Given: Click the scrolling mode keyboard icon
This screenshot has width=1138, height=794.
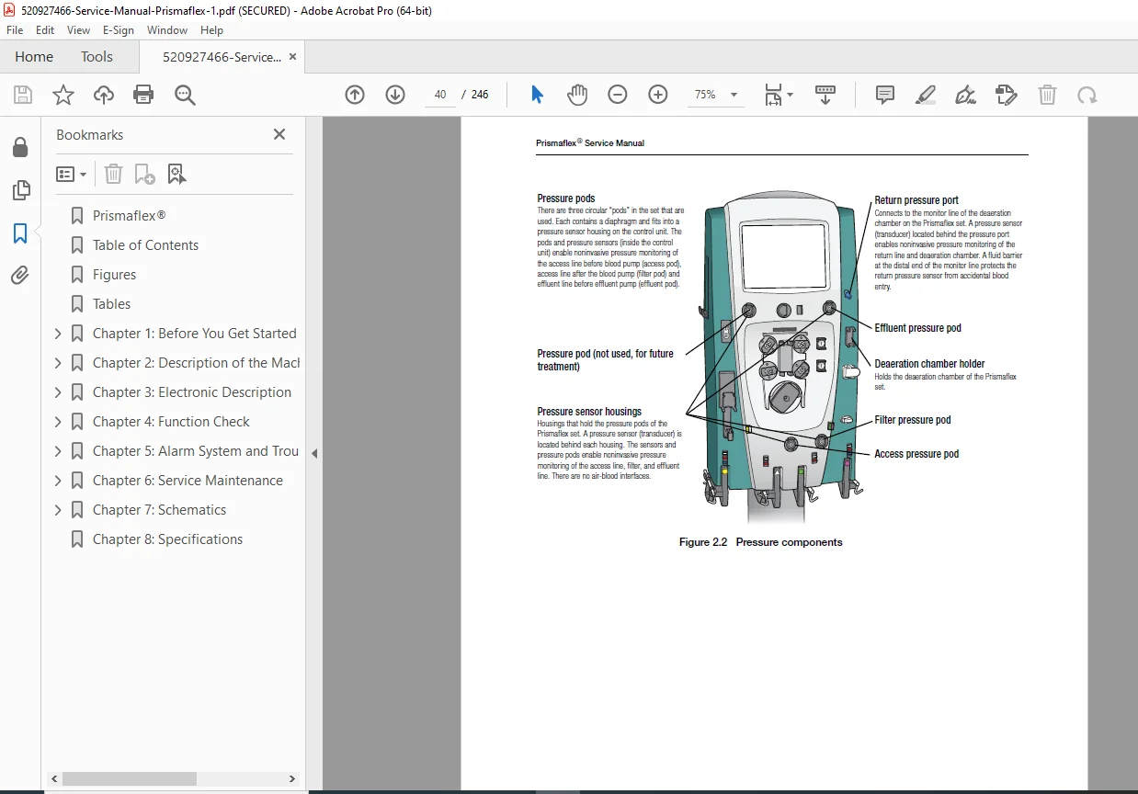Looking at the screenshot, I should [825, 95].
